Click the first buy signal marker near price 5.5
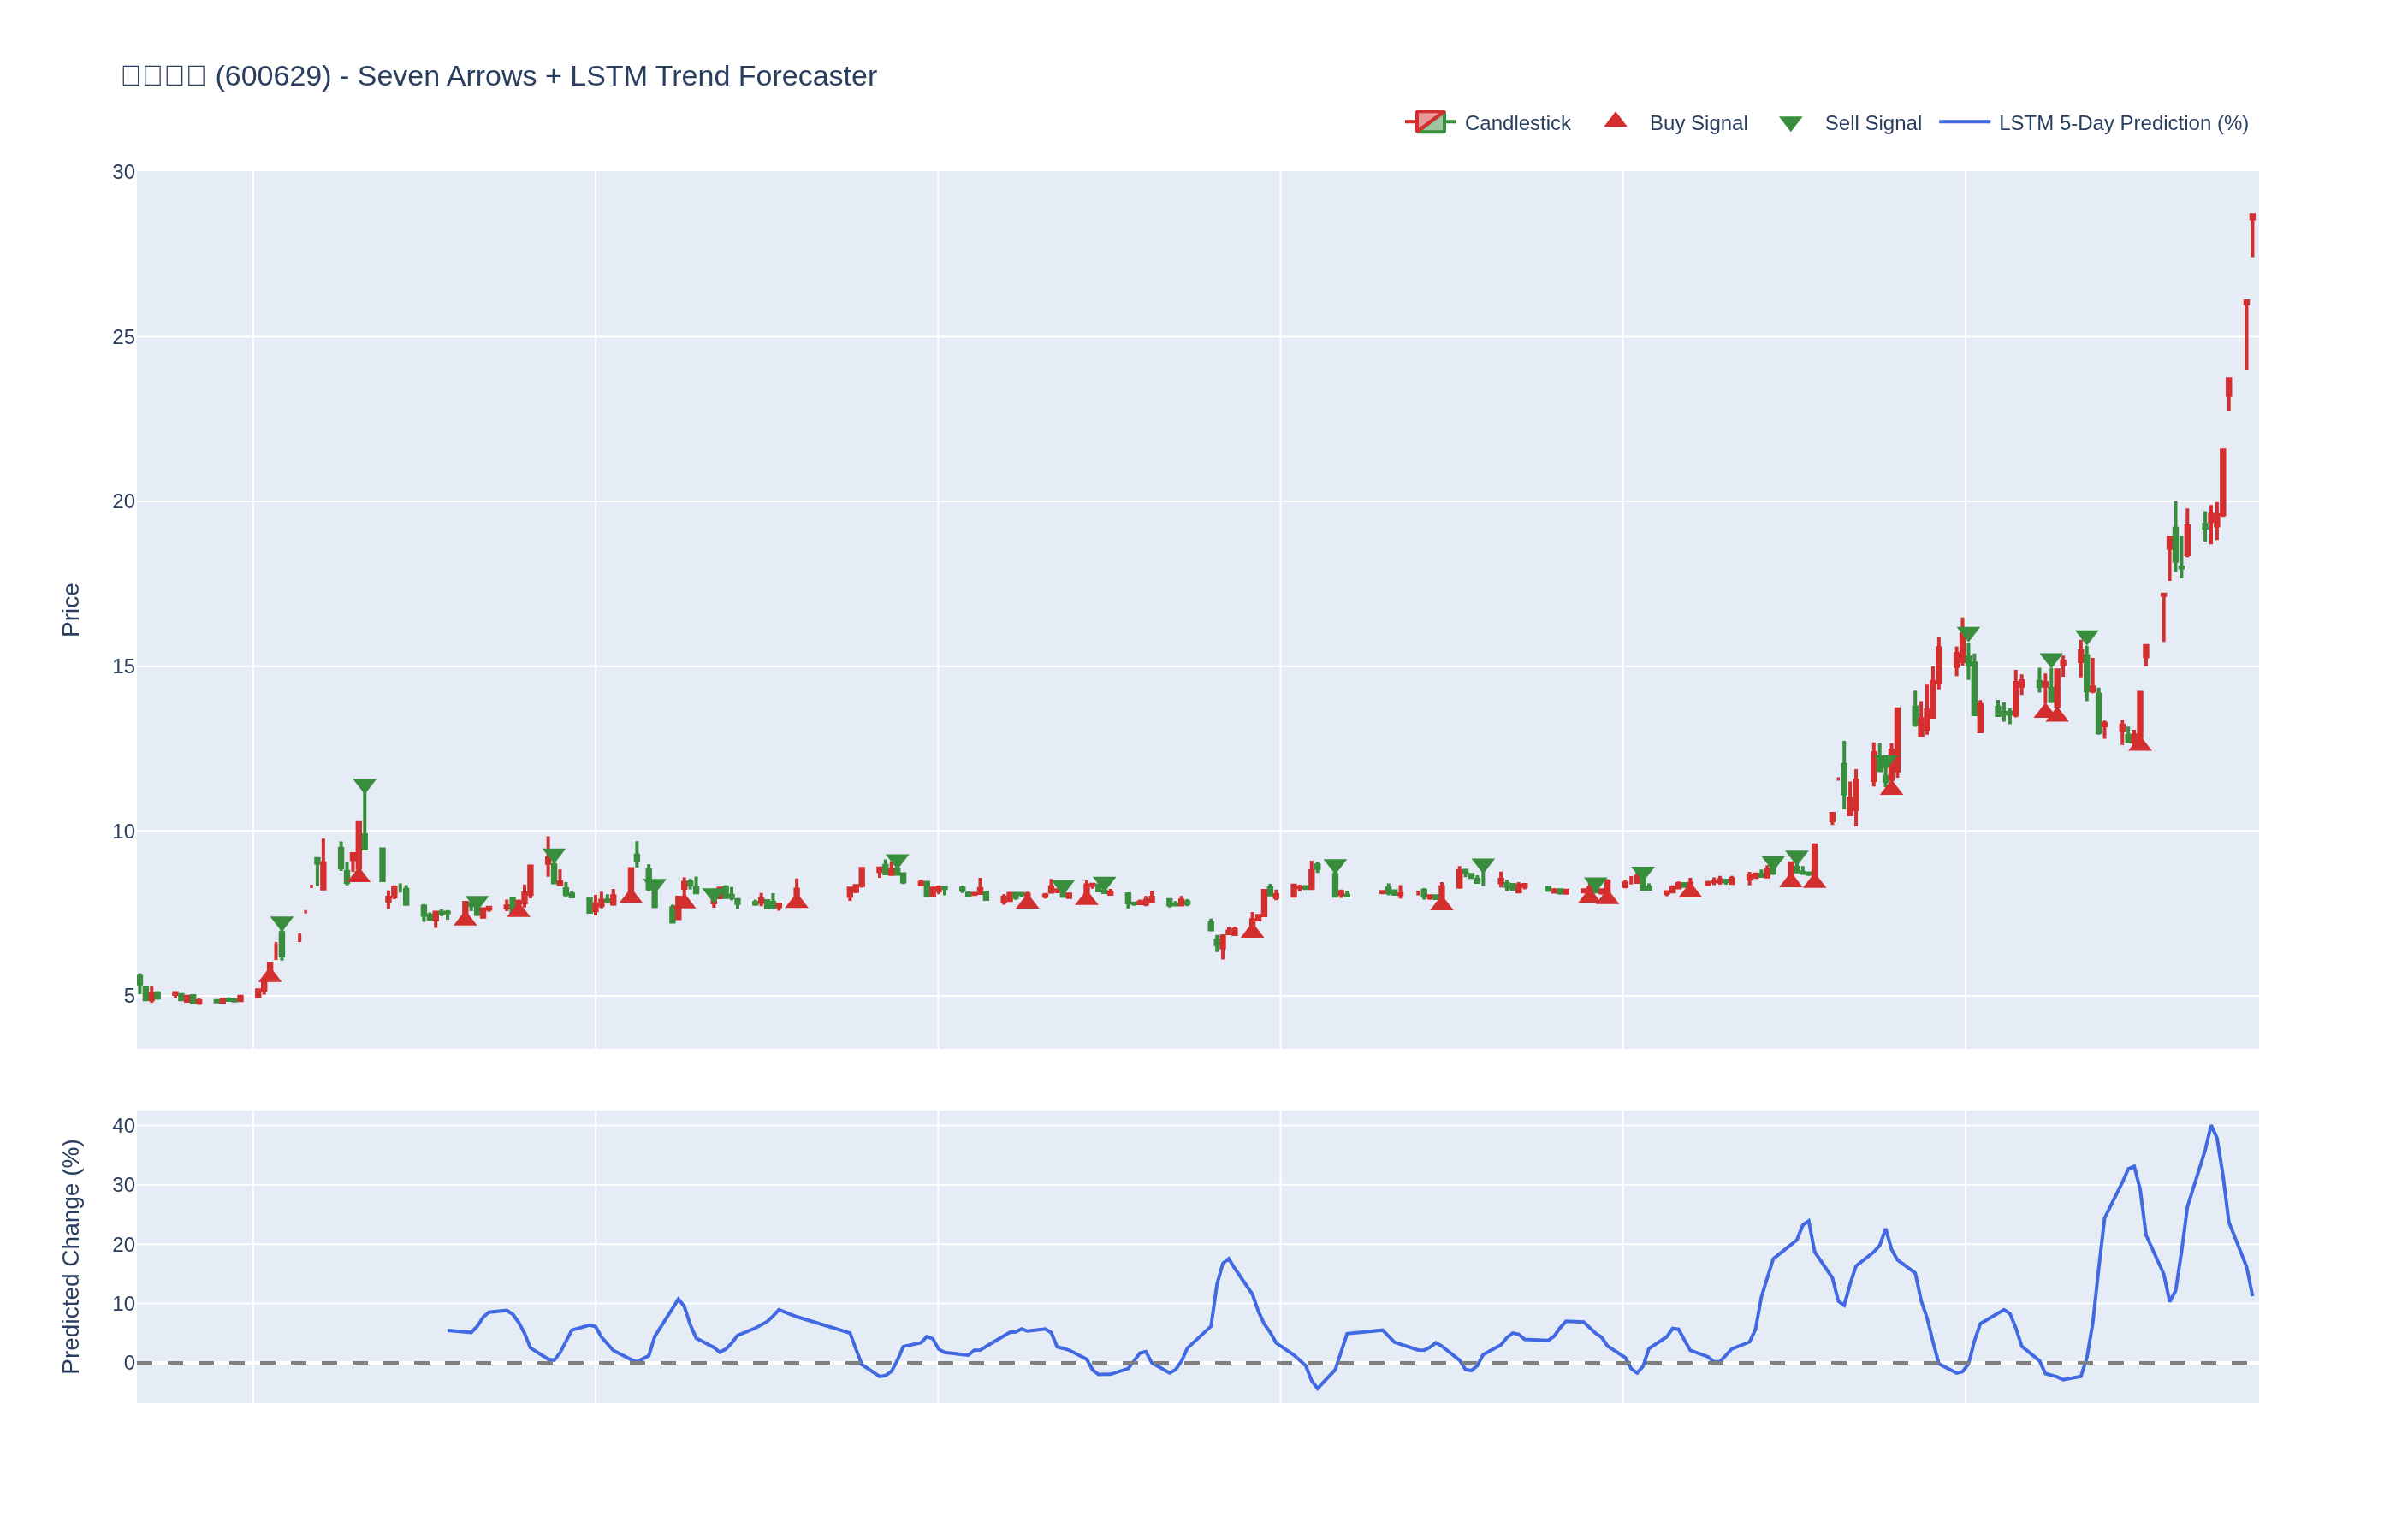The width and height of the screenshot is (2396, 1540). click(x=270, y=975)
